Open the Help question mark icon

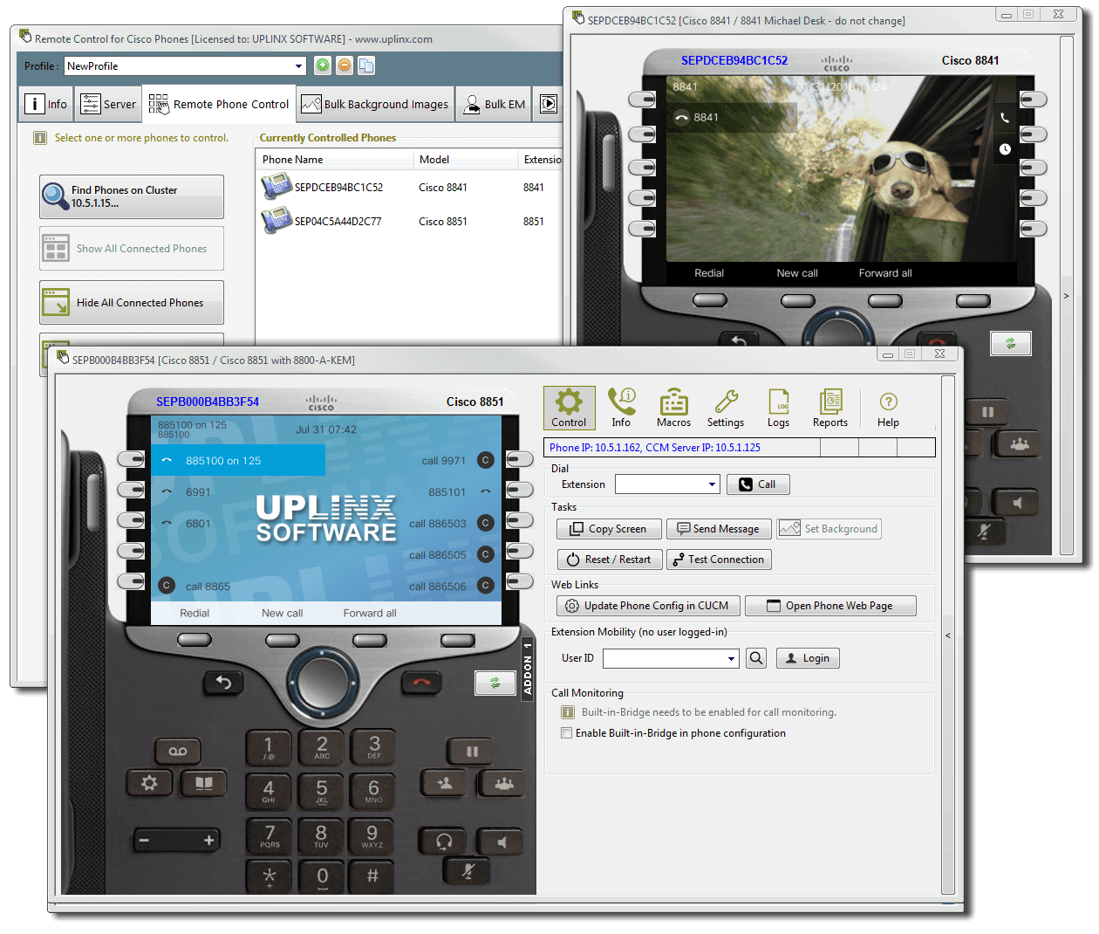pos(888,408)
